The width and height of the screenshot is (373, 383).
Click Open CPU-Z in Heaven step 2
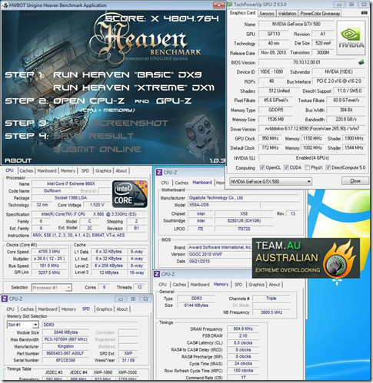(x=88, y=101)
